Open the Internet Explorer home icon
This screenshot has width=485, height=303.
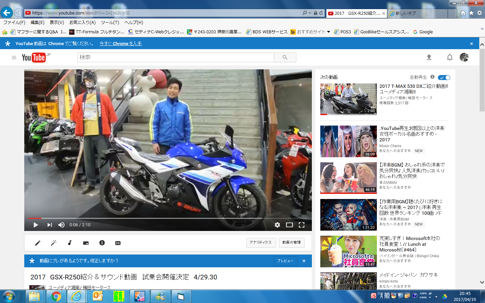point(463,13)
